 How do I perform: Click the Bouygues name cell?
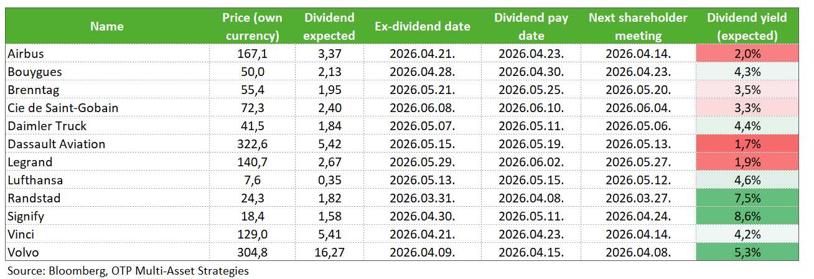point(107,72)
